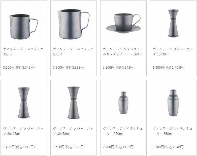Open the 350ml cocktail shaker image
The image size is (197, 156).
click(x=173, y=103)
